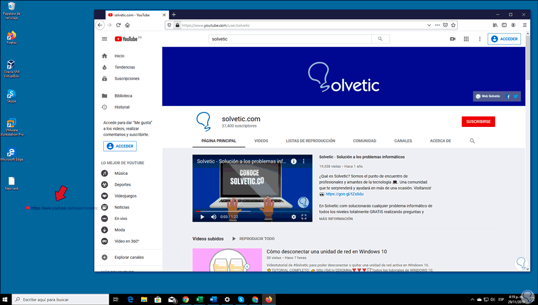Image resolution: width=538 pixels, height=305 pixels.
Task: Click the Web Solvetic banner link
Action: coord(488,96)
